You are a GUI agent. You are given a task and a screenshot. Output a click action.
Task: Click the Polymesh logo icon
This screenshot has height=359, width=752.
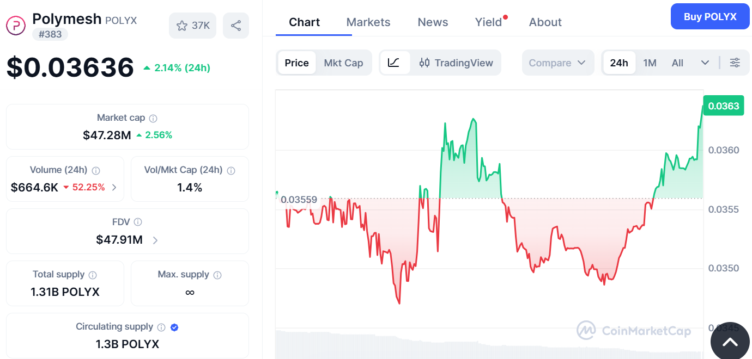(16, 26)
